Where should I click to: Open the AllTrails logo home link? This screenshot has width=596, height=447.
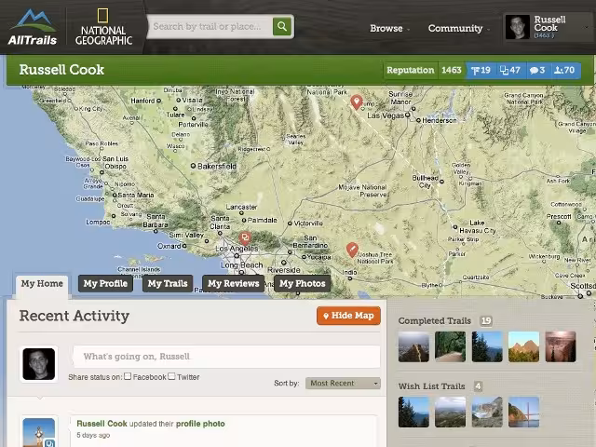[x=33, y=27]
